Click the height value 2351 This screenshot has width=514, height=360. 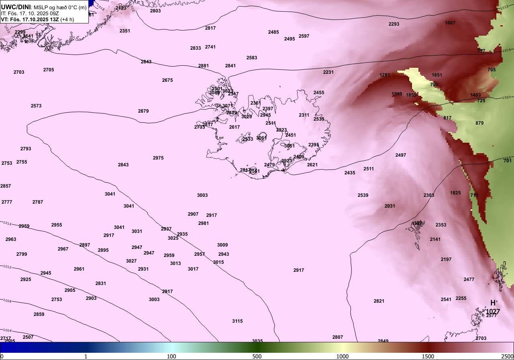coord(125,31)
